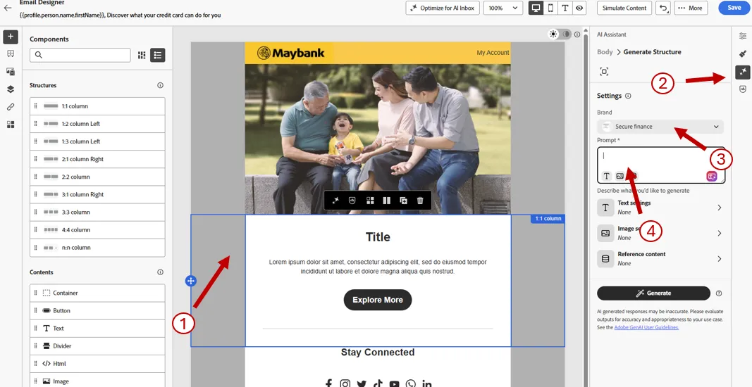Select the Title heading in email
Image resolution: width=752 pixels, height=387 pixels.
378,237
